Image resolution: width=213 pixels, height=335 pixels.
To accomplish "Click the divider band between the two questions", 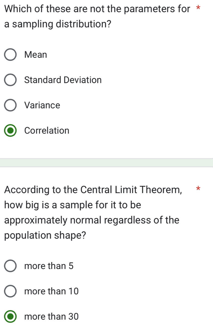I will 106,162.
